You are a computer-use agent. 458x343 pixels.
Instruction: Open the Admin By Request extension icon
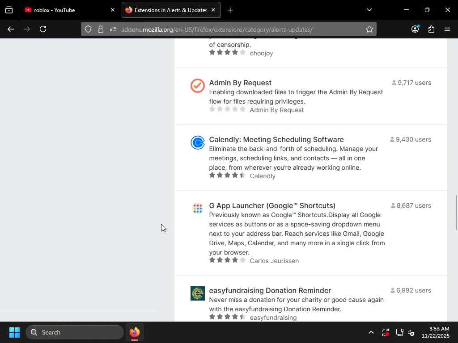(197, 86)
